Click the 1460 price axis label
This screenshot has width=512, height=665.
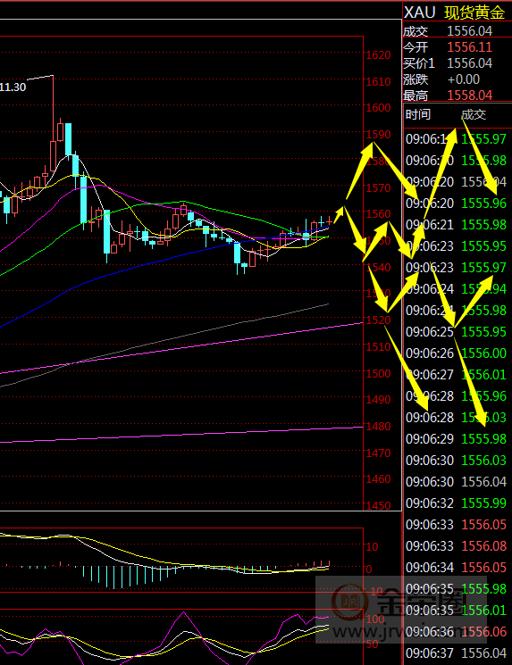tap(378, 479)
